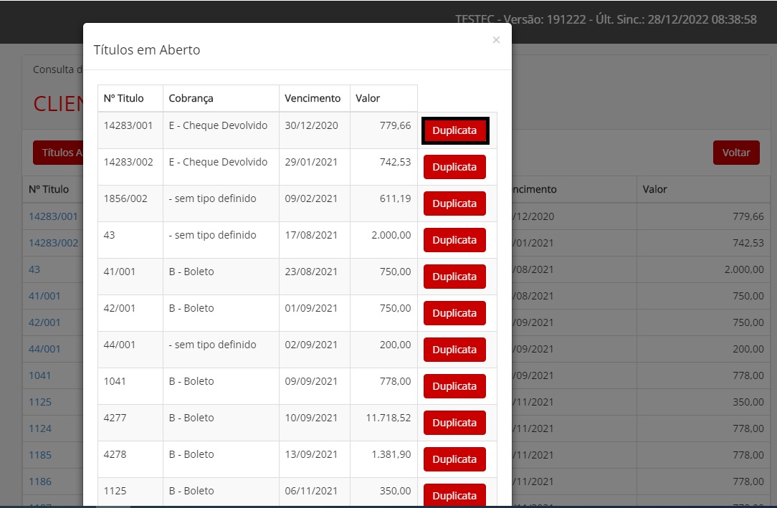Click Duplicata in the 06/11/2021 row
Image resolution: width=777 pixels, height=508 pixels.
(x=454, y=495)
